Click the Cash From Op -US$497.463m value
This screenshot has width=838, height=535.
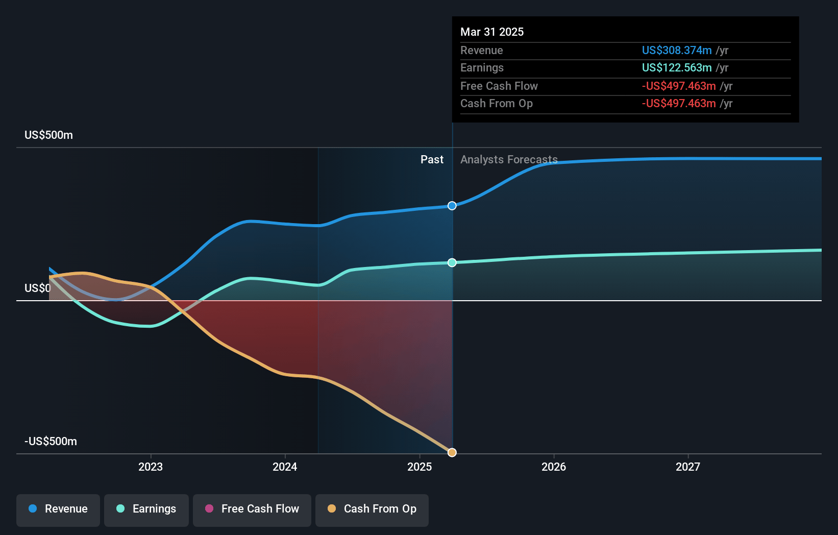click(x=679, y=104)
